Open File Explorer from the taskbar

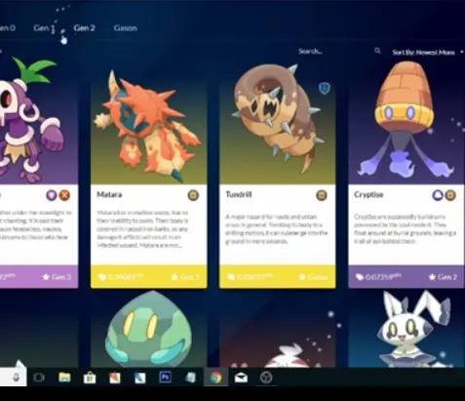coord(64,378)
